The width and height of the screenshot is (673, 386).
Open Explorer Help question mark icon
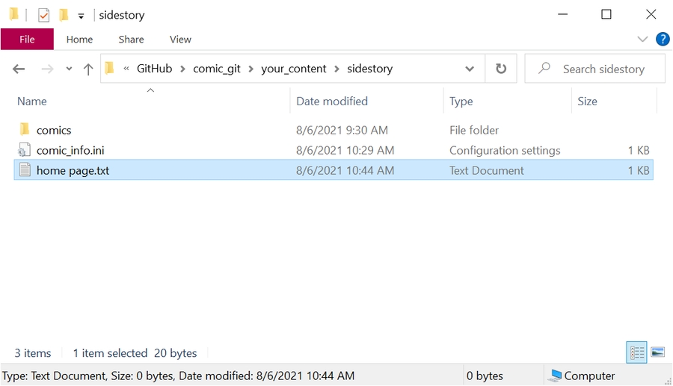[662, 40]
